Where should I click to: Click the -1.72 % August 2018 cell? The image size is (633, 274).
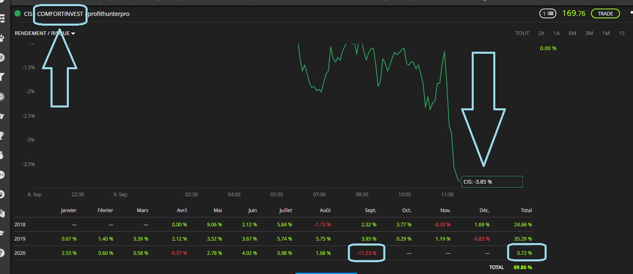(x=322, y=224)
